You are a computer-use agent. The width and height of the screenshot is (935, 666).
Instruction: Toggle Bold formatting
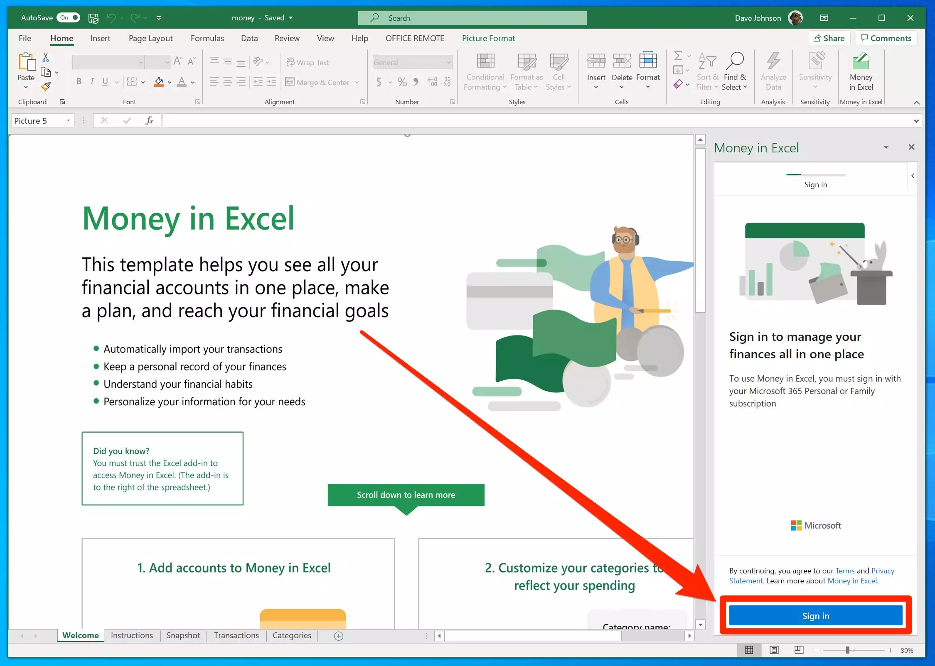click(x=79, y=82)
